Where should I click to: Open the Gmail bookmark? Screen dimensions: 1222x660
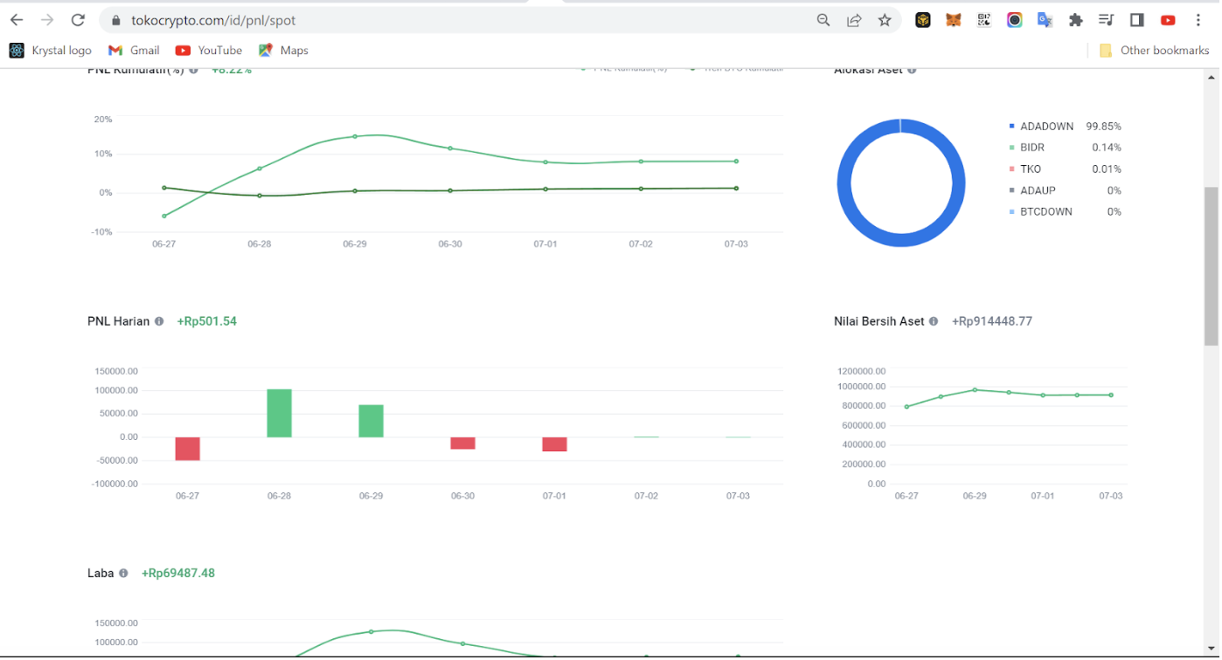pyautogui.click(x=134, y=51)
